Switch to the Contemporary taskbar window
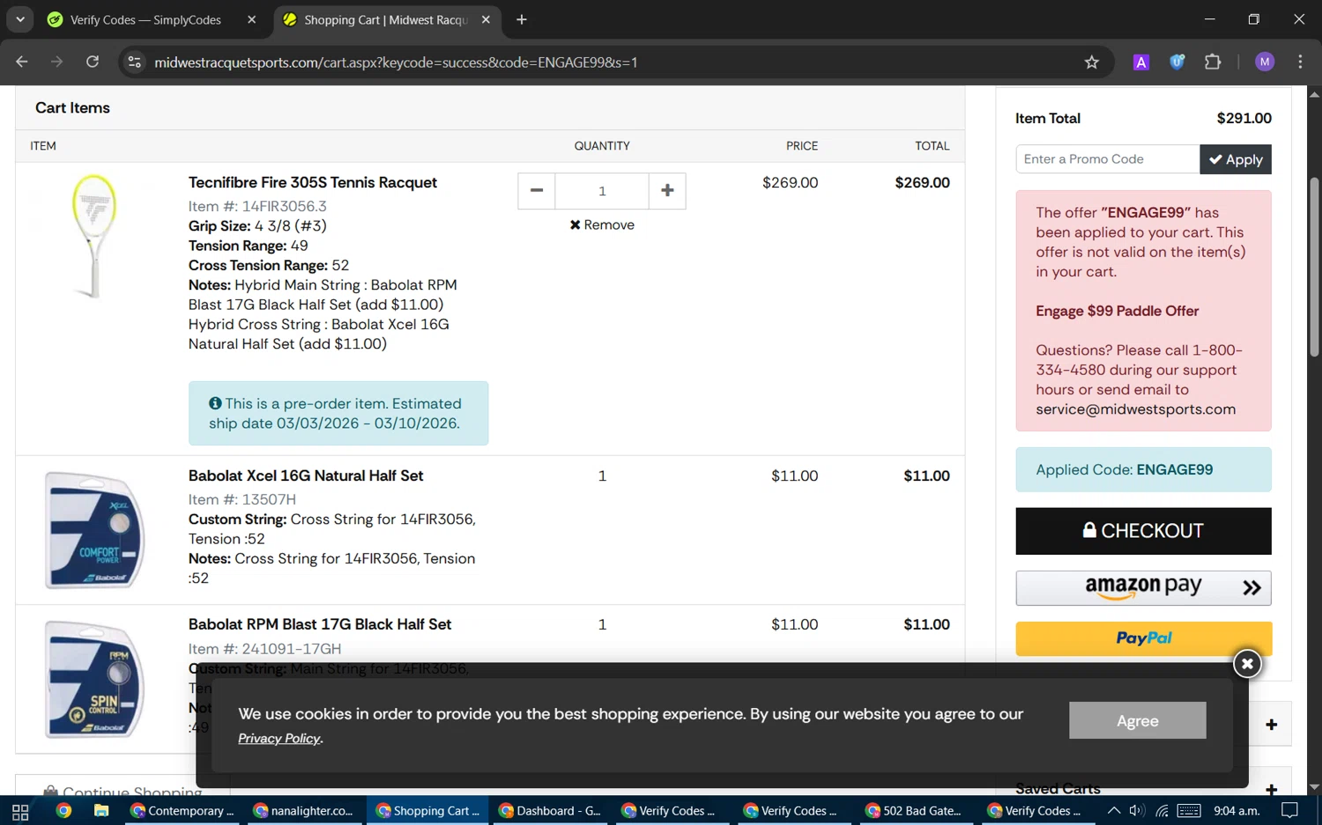Screen dimensions: 1322x825 183,811
